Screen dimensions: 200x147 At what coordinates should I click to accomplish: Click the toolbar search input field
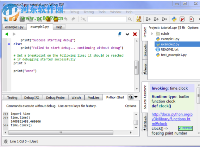[x=107, y=19]
